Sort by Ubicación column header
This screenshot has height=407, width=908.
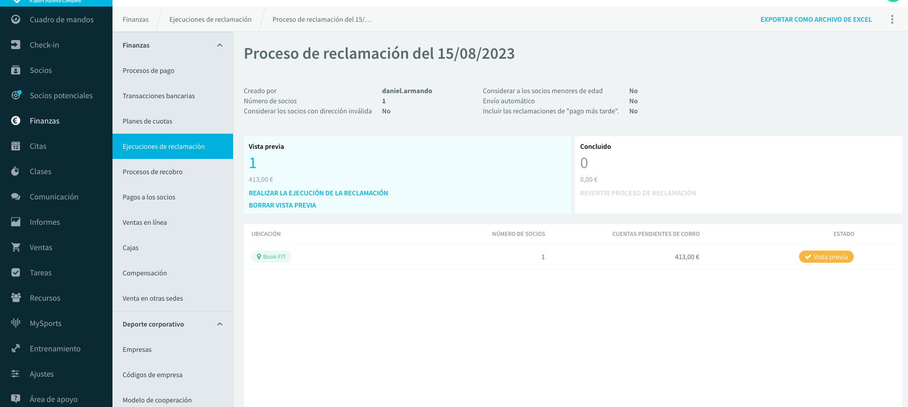[266, 234]
